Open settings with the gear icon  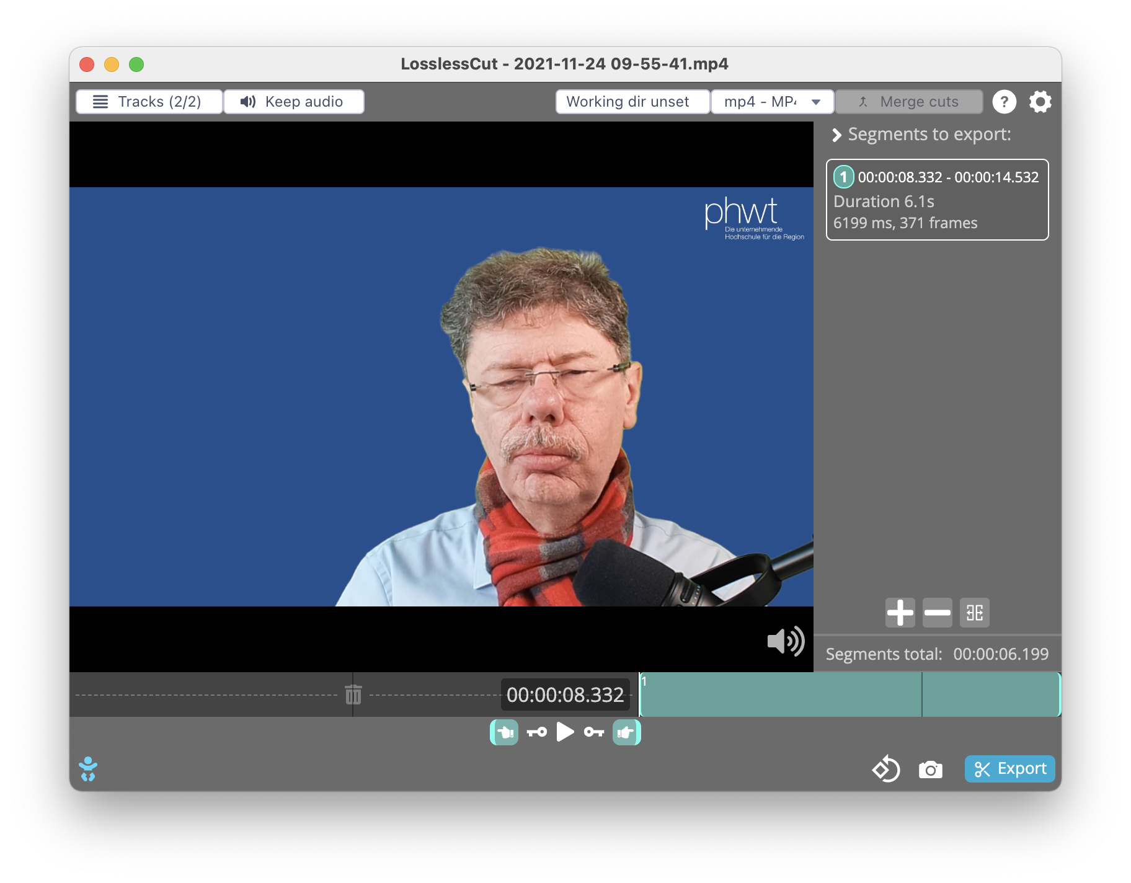click(x=1040, y=102)
